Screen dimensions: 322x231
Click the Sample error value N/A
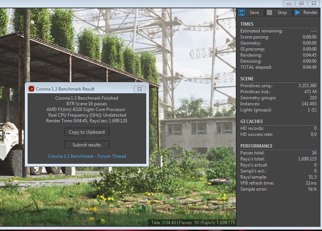pos(312,189)
